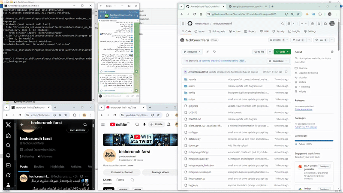The image size is (343, 193).
Task: Expand the june2025 branch dropdown
Action: pyautogui.click(x=192, y=52)
